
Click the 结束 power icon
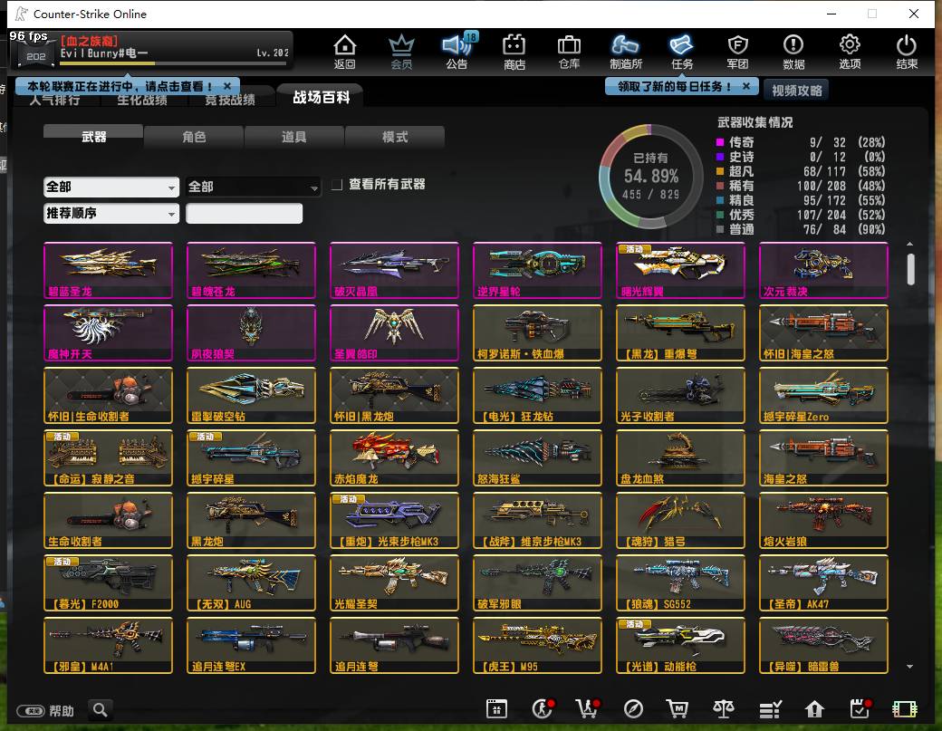tap(907, 52)
